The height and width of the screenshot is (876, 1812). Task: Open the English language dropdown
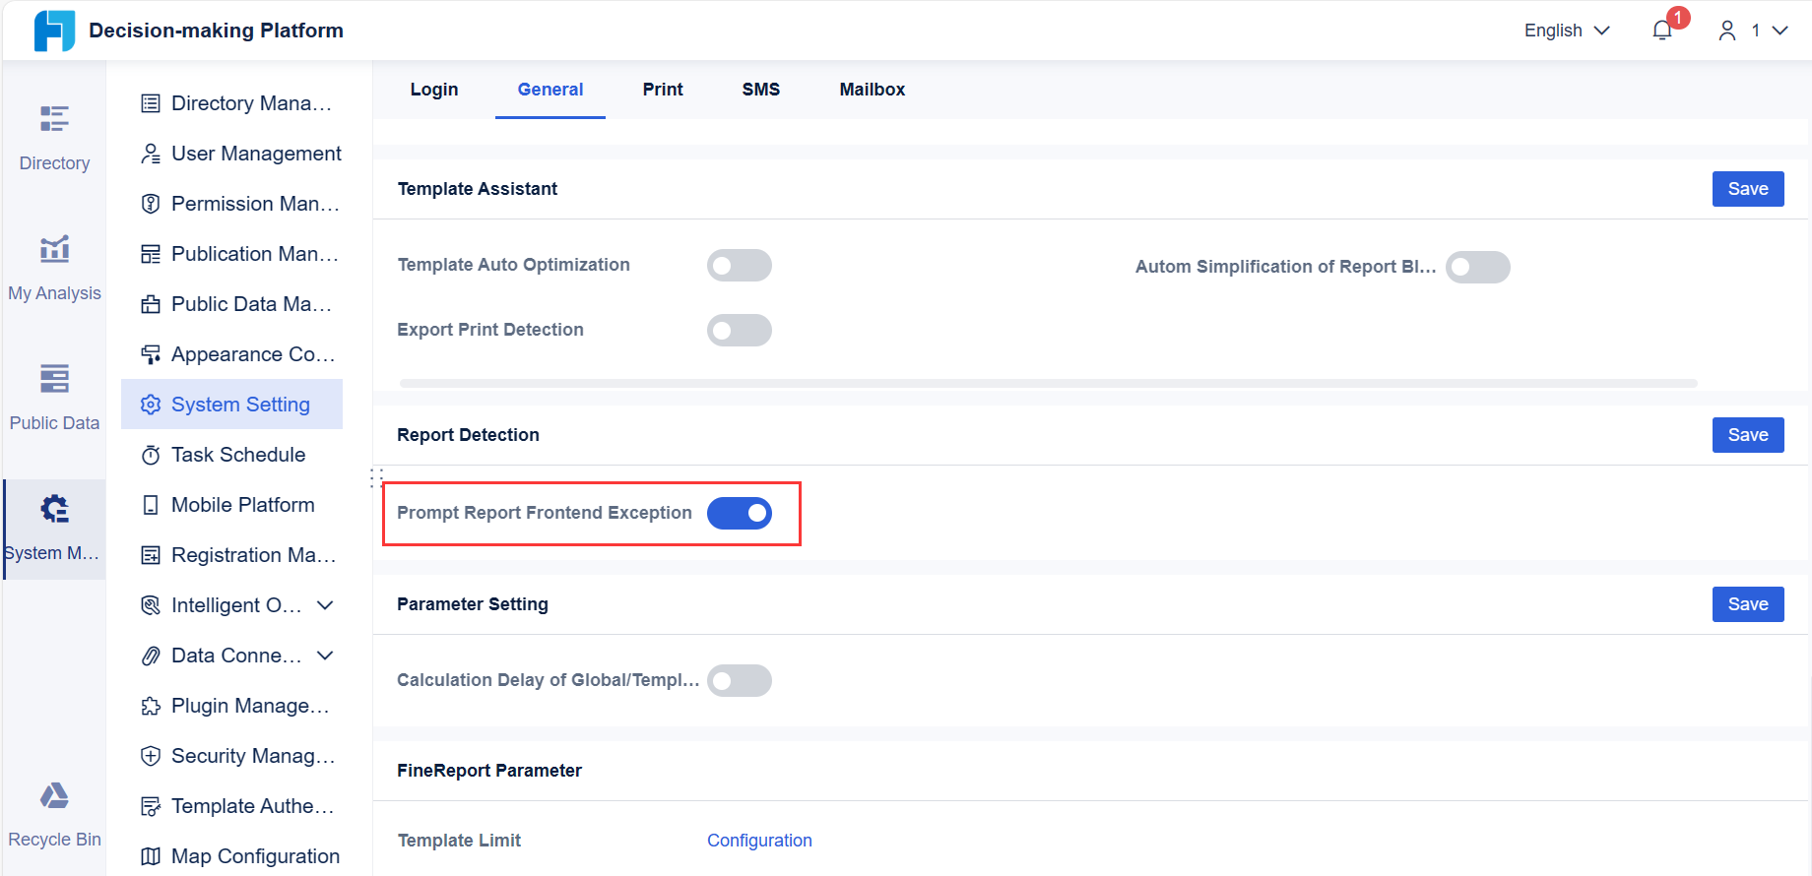(1566, 31)
